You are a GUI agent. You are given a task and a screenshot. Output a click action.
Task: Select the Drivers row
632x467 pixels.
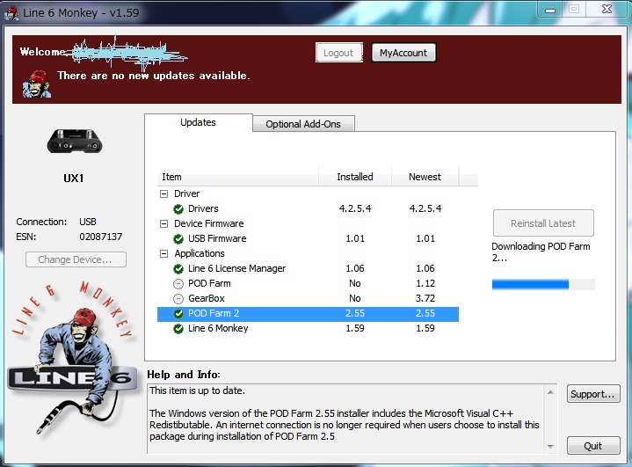click(308, 209)
